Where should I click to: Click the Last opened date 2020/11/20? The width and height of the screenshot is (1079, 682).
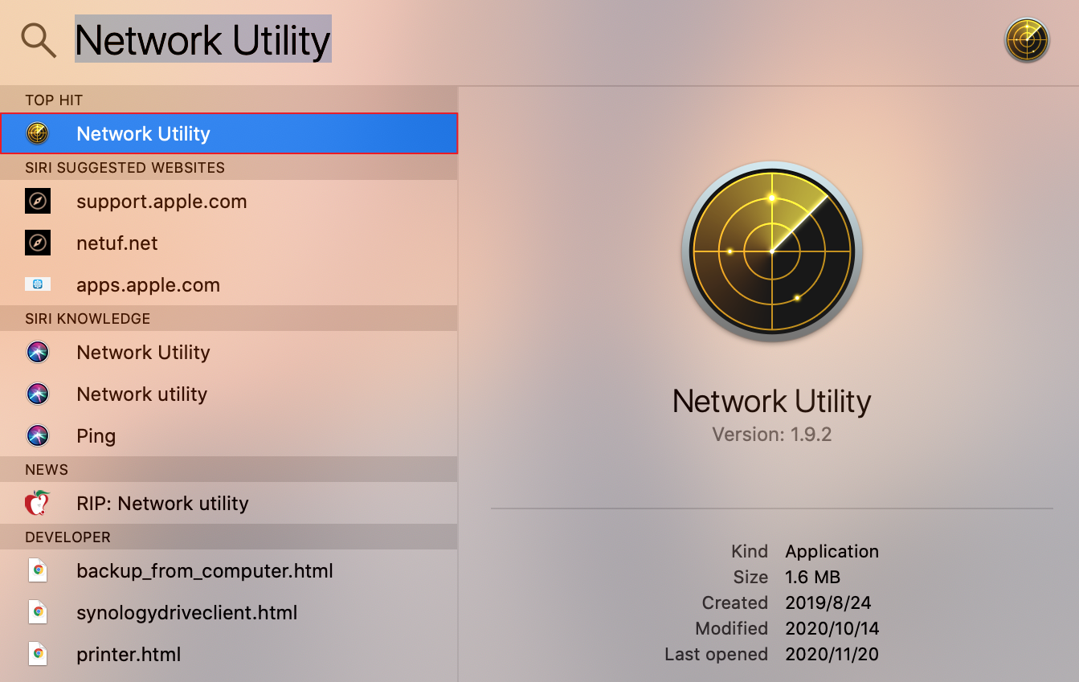832,654
